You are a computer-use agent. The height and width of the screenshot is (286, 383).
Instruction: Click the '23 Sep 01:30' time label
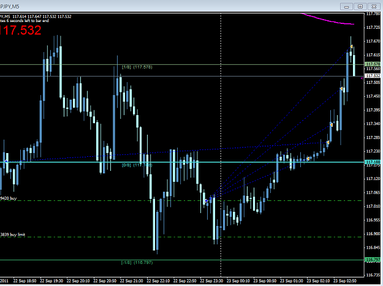coord(292,281)
